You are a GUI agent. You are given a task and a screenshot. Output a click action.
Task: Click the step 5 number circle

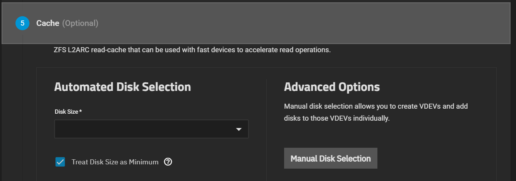click(22, 23)
